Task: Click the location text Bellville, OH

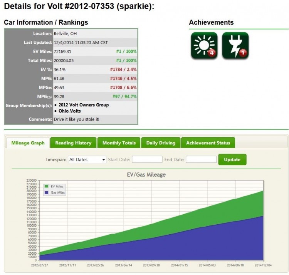Action: pos(65,34)
